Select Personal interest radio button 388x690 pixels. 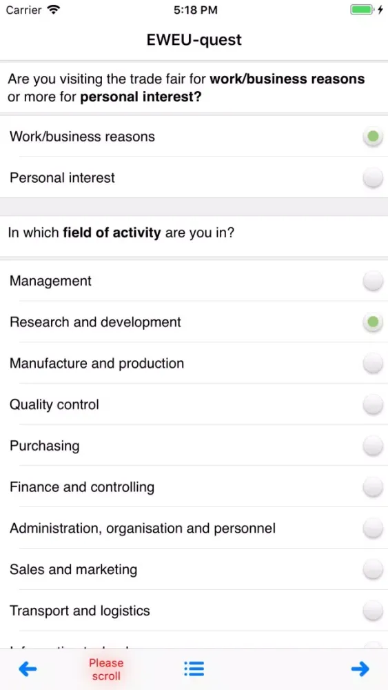(x=373, y=178)
